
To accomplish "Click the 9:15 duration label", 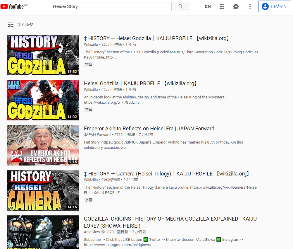I will click(73, 162).
